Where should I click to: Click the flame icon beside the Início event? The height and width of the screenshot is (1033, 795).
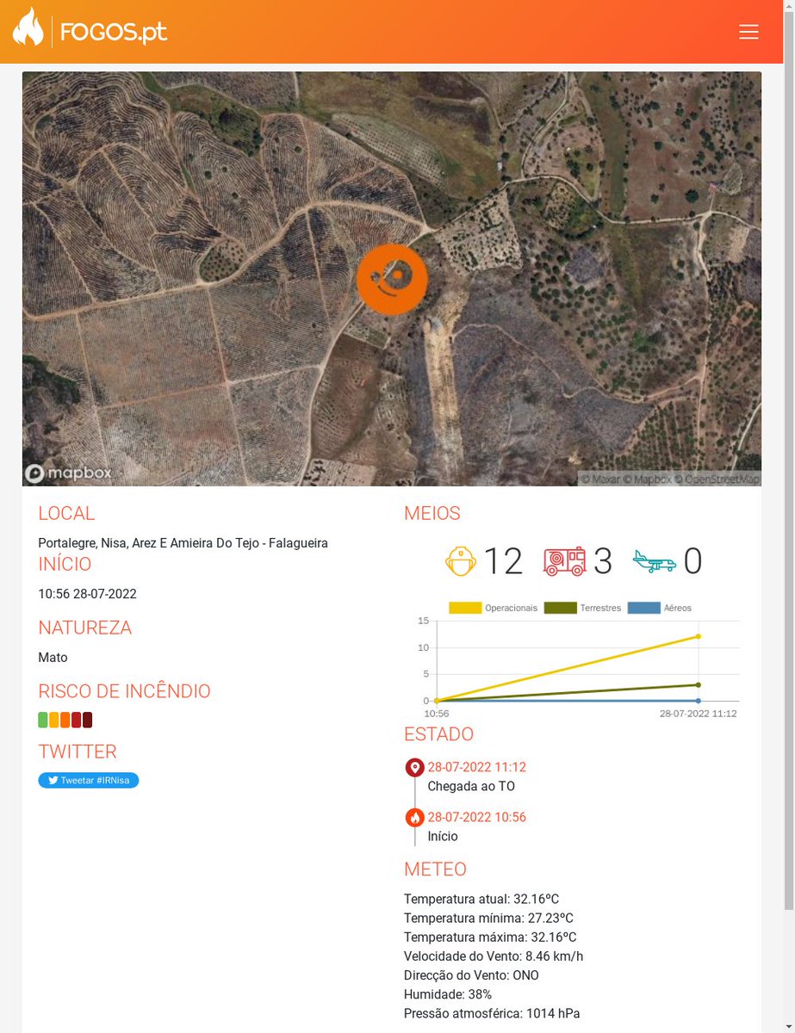tap(413, 816)
